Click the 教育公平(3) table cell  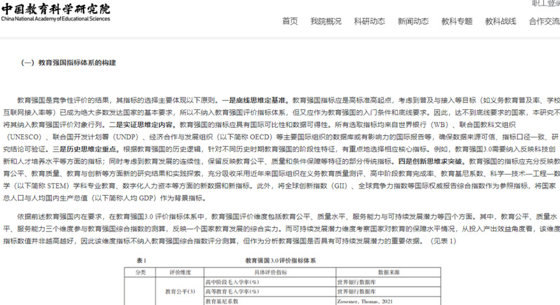point(180,292)
